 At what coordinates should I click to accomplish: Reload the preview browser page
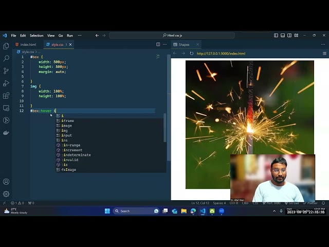192,54
